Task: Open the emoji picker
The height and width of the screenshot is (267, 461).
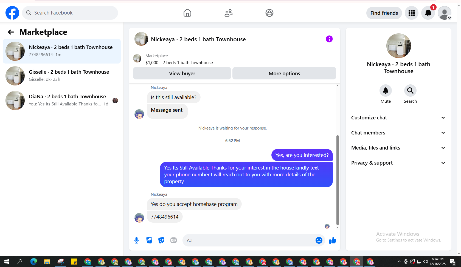Action: tap(319, 240)
